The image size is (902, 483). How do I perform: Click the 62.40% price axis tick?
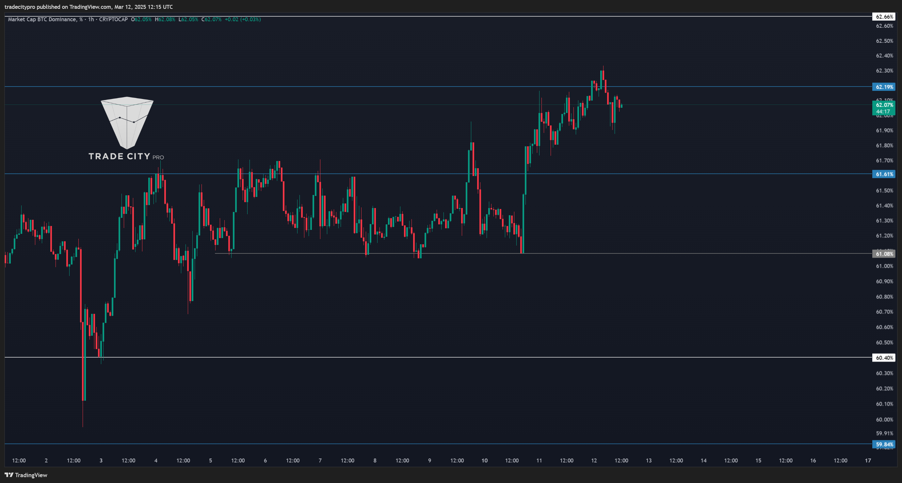point(884,56)
